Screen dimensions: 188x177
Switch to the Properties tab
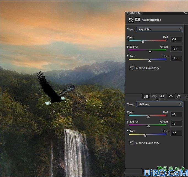point(133,13)
